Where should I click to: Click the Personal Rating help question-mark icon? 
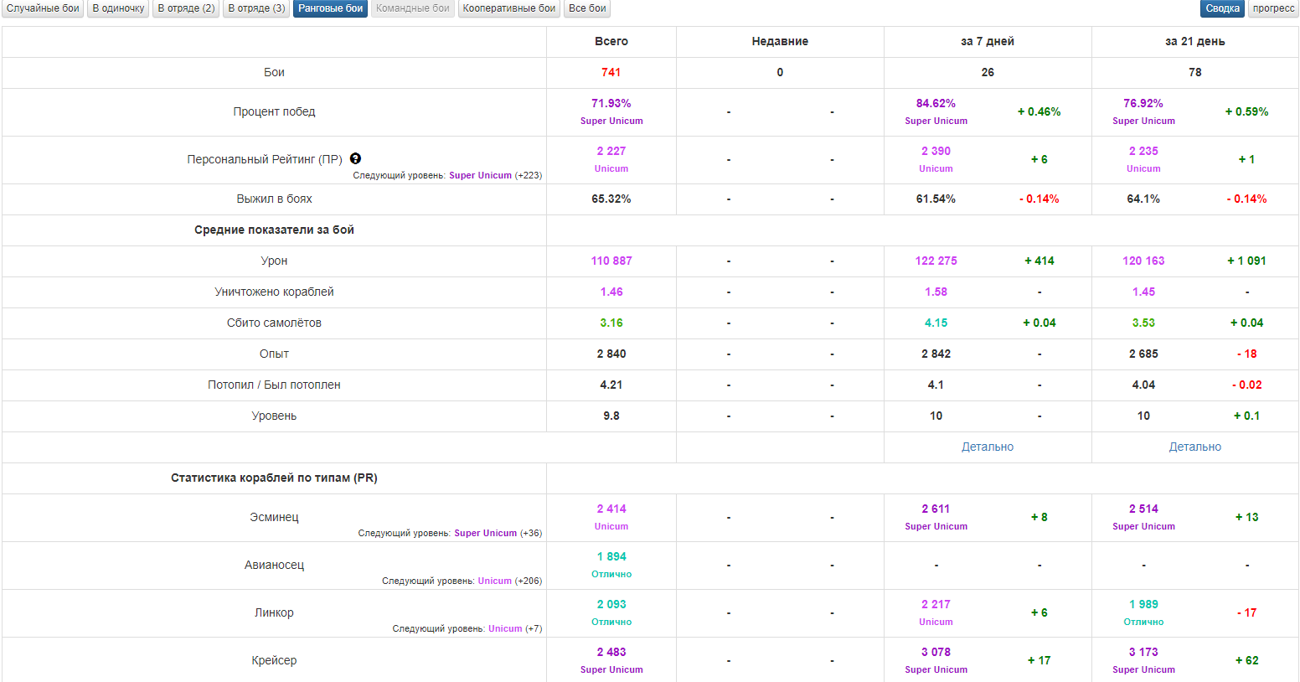(355, 158)
